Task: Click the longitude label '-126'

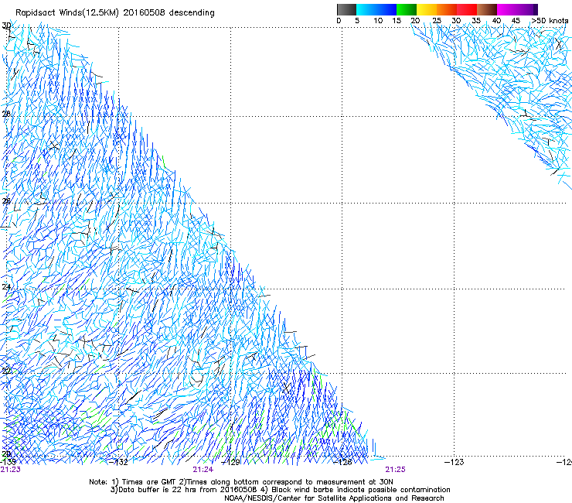Action: [x=342, y=462]
